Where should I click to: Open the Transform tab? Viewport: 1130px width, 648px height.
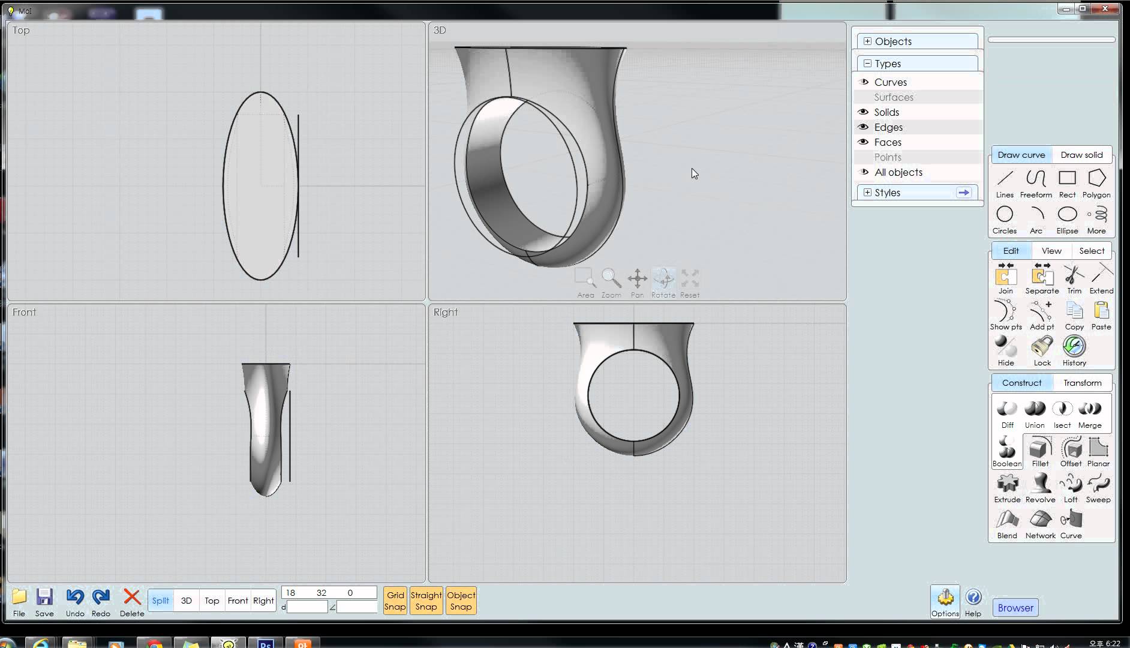(1082, 383)
